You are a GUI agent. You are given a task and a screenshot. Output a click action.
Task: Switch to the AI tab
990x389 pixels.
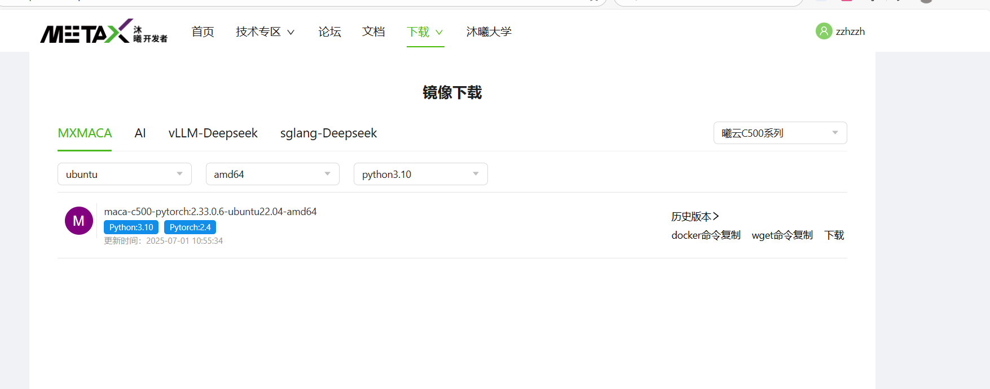coord(140,133)
